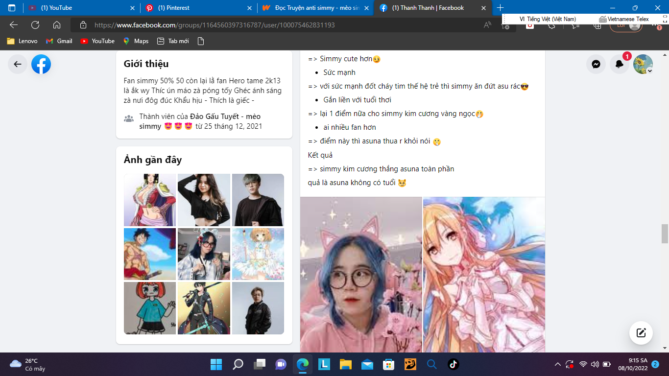Switch to the YouTube tab
The height and width of the screenshot is (376, 669).
[81, 8]
